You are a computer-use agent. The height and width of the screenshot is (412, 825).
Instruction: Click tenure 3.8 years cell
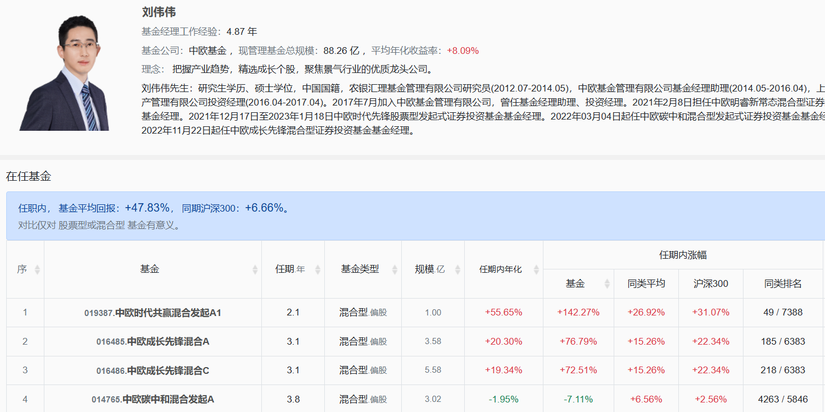[293, 399]
